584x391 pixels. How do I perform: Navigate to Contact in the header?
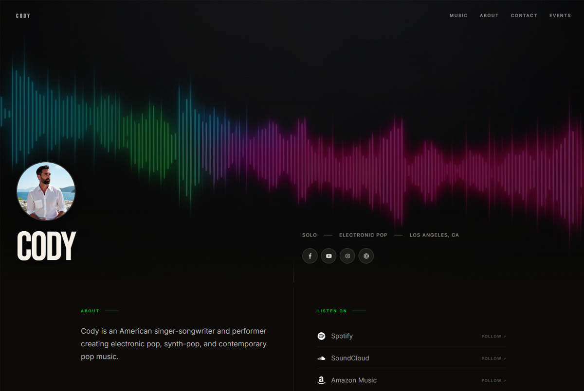tap(524, 16)
